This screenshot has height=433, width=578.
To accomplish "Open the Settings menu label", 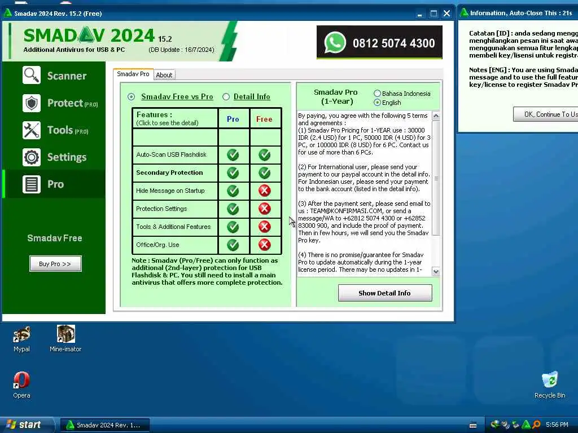I will click(67, 157).
